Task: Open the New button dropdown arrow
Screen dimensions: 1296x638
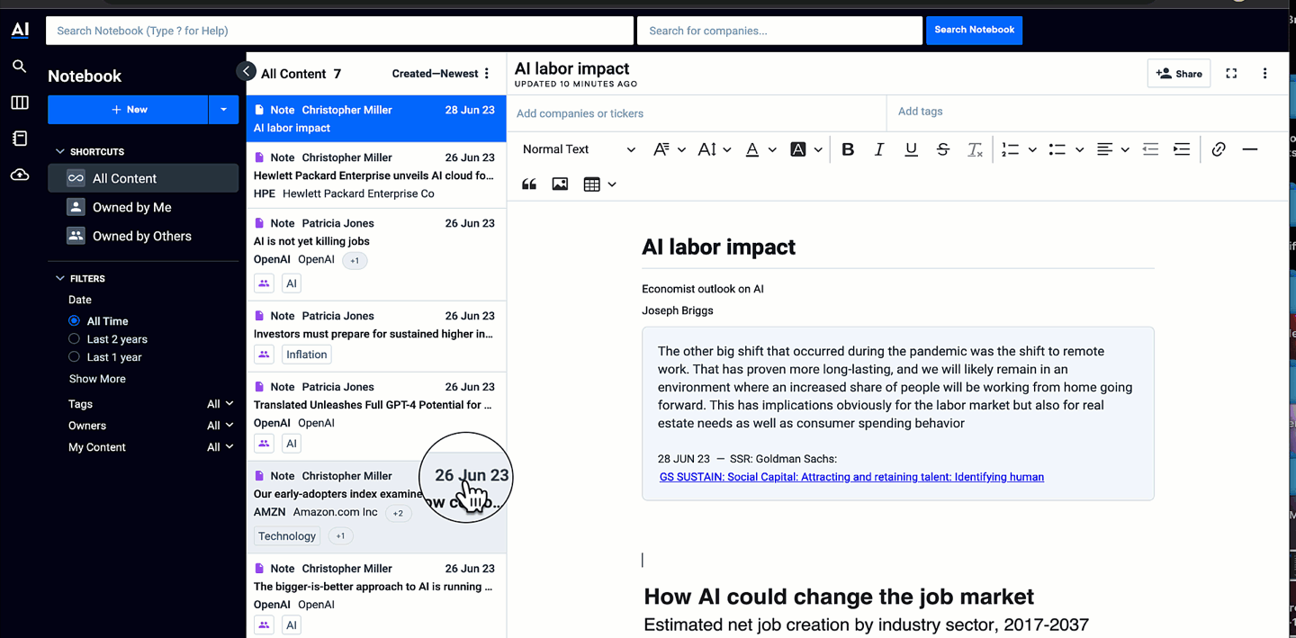Action: tap(223, 110)
